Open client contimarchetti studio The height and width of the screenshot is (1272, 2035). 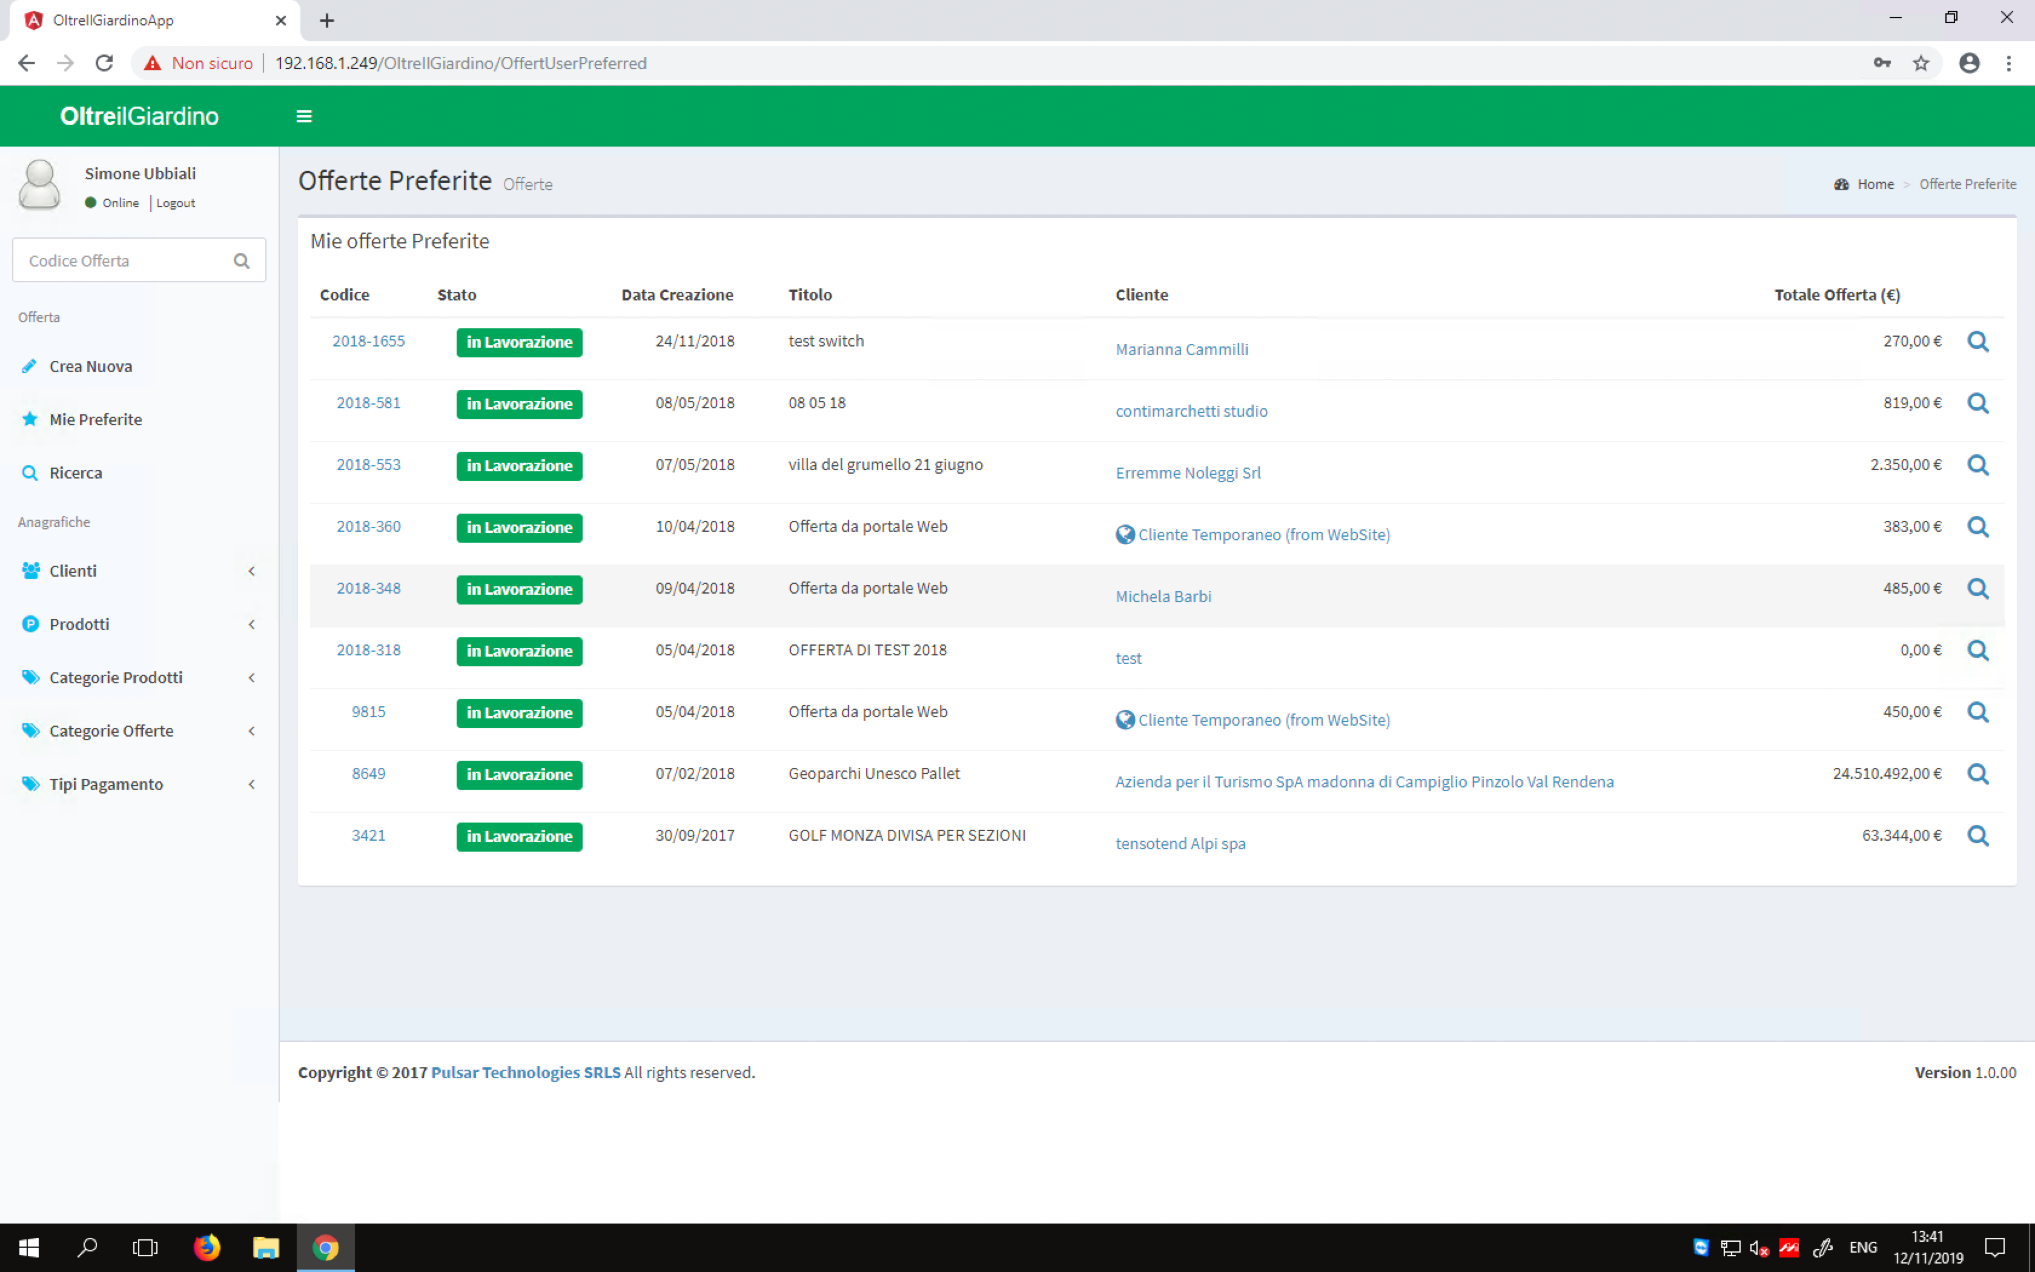point(1191,411)
